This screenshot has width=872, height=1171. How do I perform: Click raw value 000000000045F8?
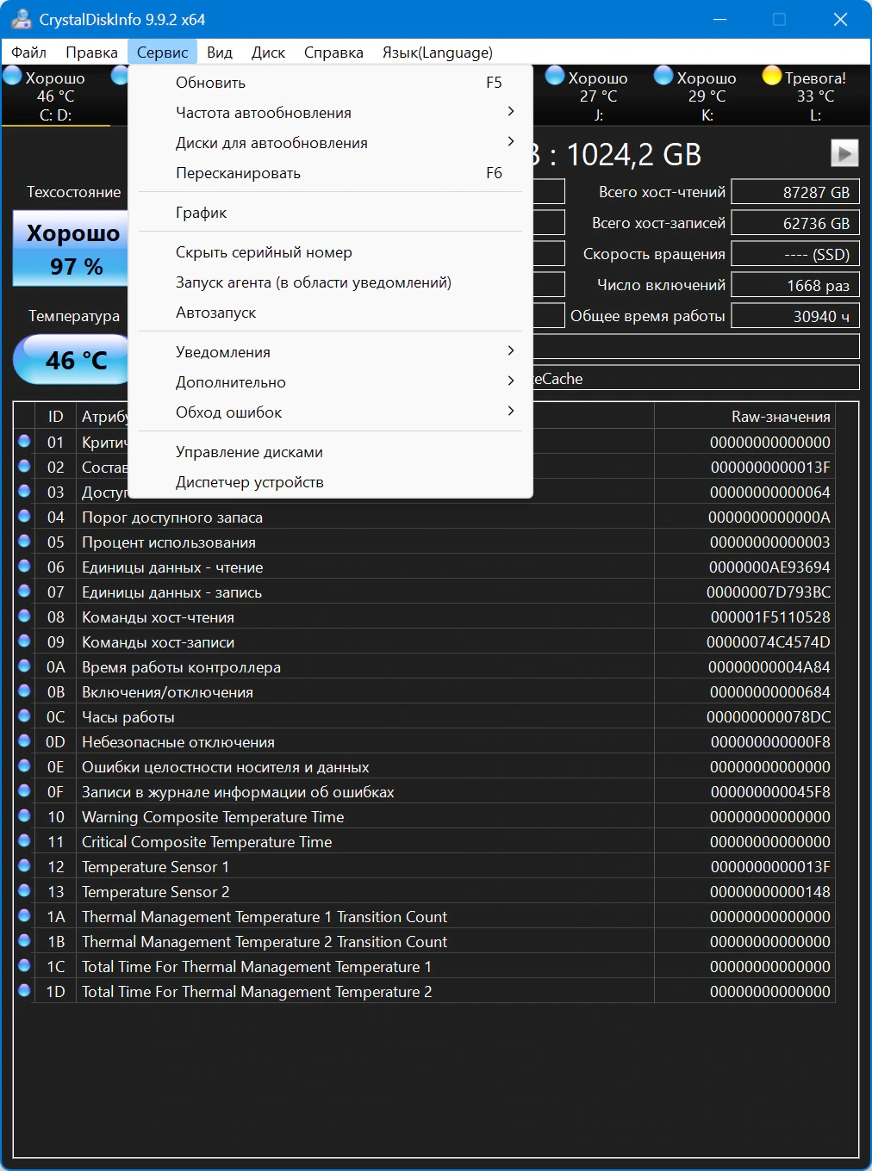[x=770, y=791]
